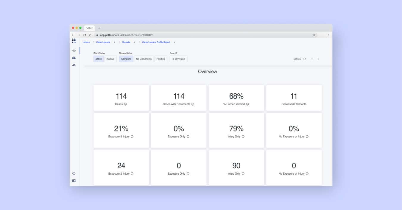Click info icon beside 24 Exposure & Injury
Image resolution: width=402 pixels, height=210 pixels.
pyautogui.click(x=132, y=174)
